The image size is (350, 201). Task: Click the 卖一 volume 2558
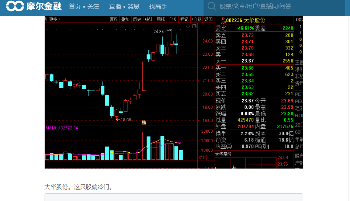(x=288, y=61)
